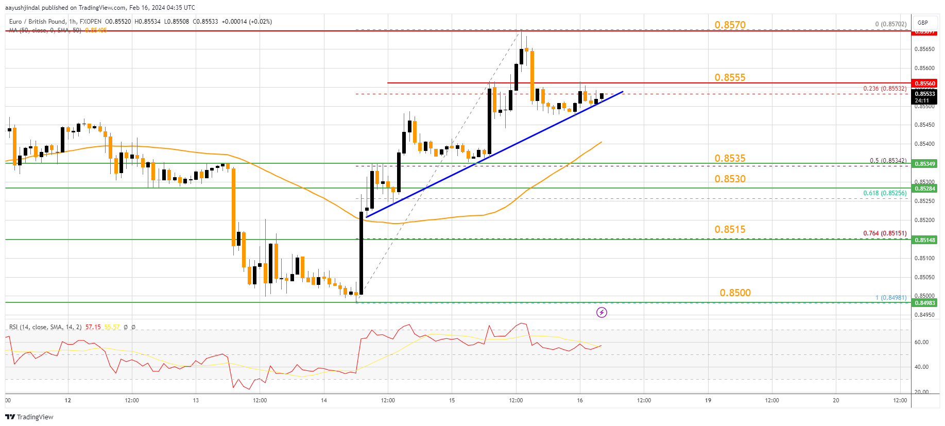This screenshot has width=945, height=426.
Task: Open the GBP currency selector
Action: [x=923, y=23]
